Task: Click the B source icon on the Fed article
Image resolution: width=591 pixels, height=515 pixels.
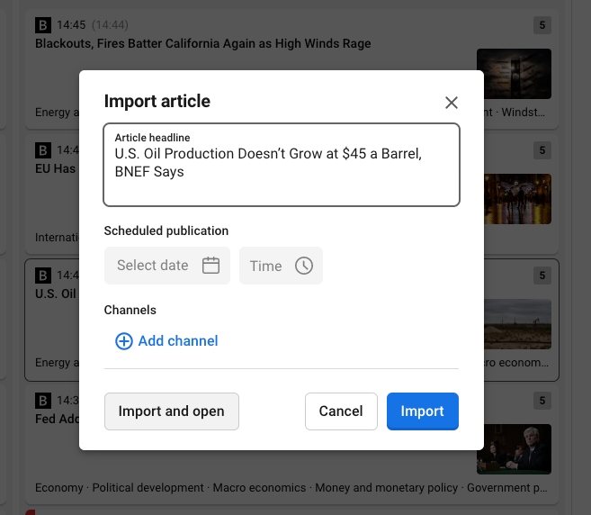Action: pos(43,401)
